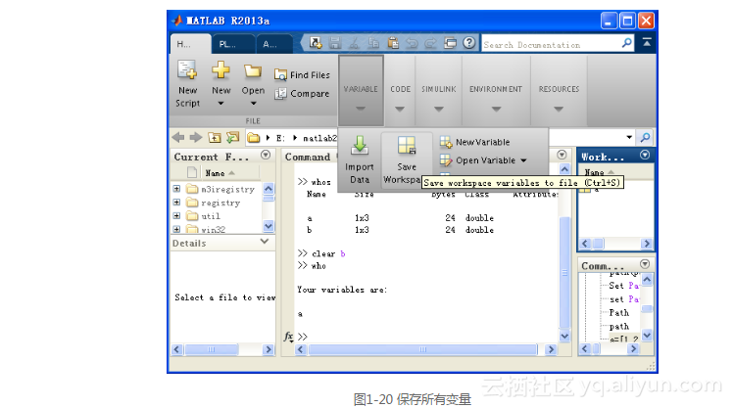Switch to the PLOTS tab

click(233, 44)
